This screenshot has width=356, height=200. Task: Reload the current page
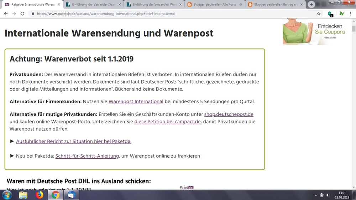tap(22, 14)
